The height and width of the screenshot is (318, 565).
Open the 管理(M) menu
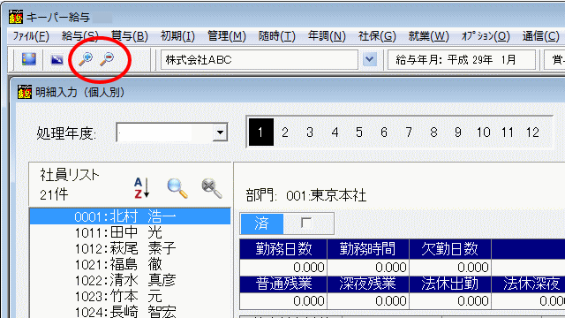point(227,36)
